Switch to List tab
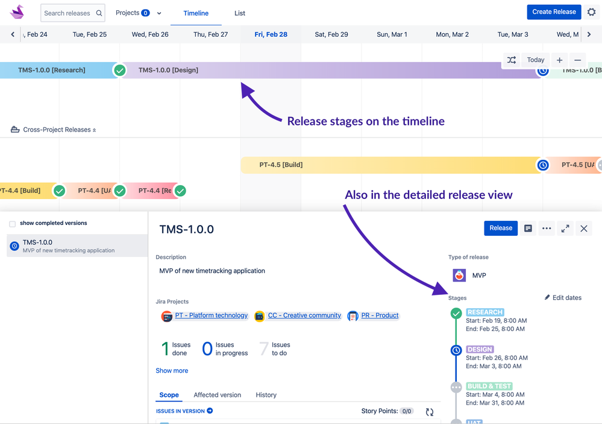Screen dimensions: 602x424 [x=240, y=13]
